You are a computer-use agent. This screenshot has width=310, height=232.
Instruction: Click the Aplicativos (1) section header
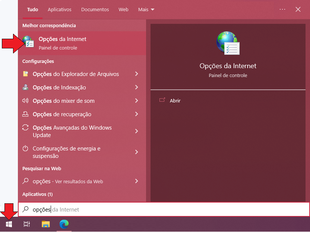[37, 194]
